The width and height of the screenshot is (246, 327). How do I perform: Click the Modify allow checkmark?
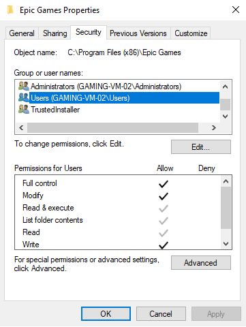pyautogui.click(x=164, y=196)
